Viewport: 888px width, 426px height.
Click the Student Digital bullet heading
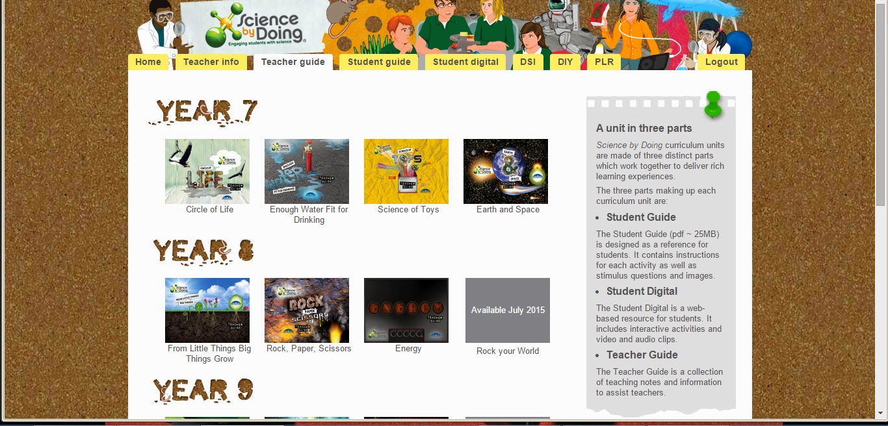coord(642,292)
